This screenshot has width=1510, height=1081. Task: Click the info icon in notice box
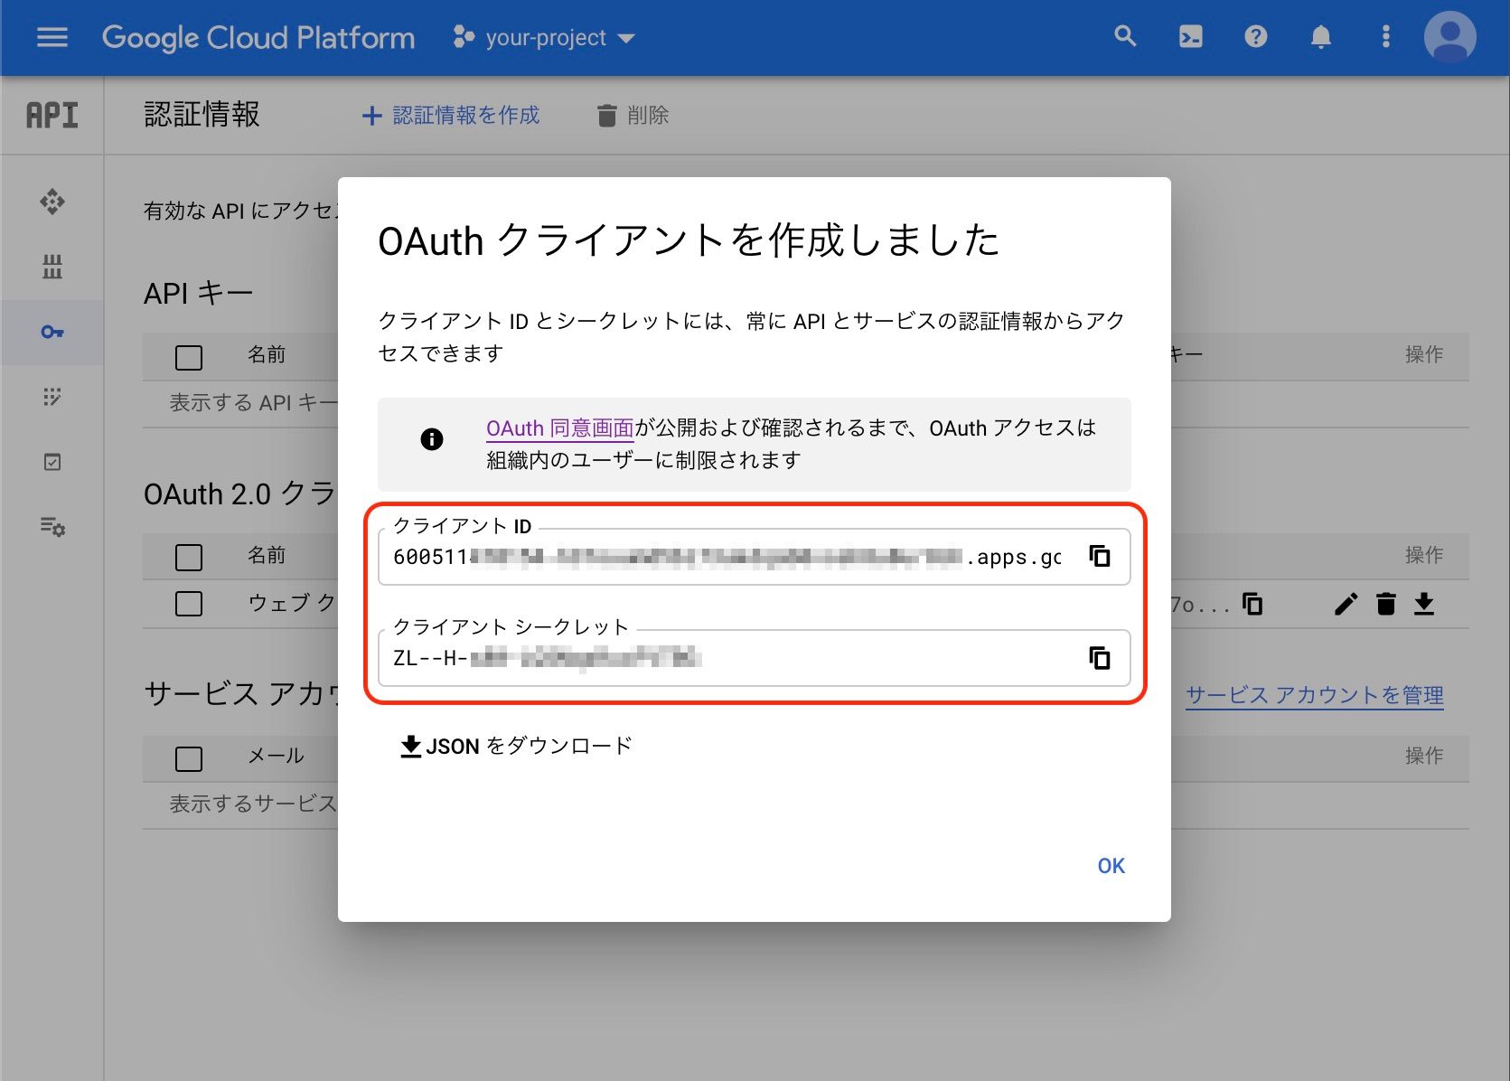point(432,439)
